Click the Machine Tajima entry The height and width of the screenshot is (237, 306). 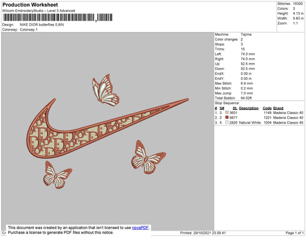233,34
